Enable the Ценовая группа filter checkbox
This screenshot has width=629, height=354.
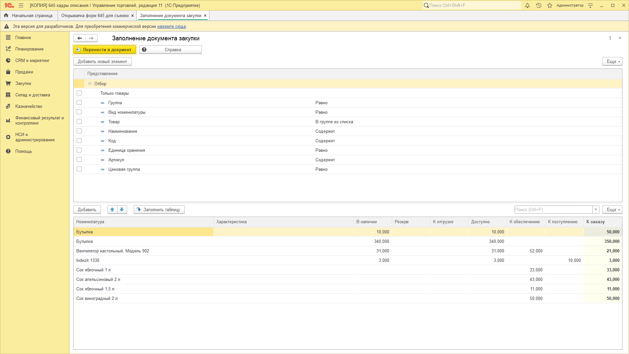coord(79,169)
